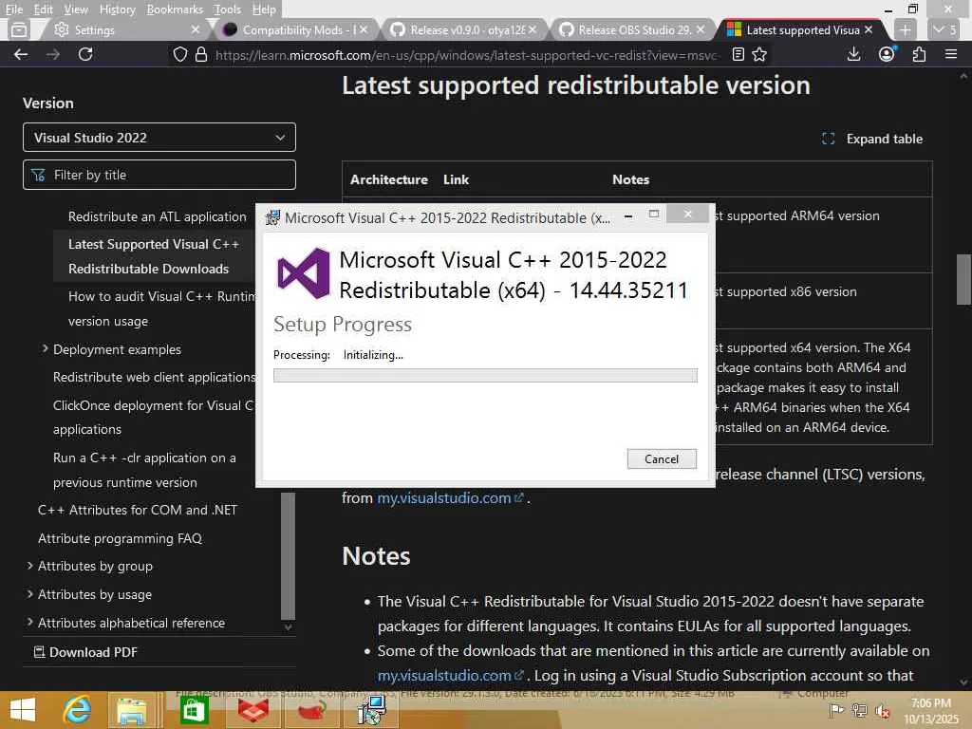Open Windows Start button
This screenshot has height=729, width=972.
23,710
